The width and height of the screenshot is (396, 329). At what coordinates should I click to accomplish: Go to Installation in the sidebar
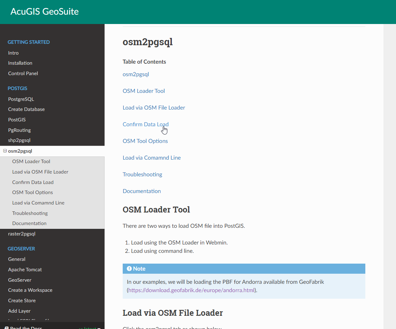pos(20,63)
